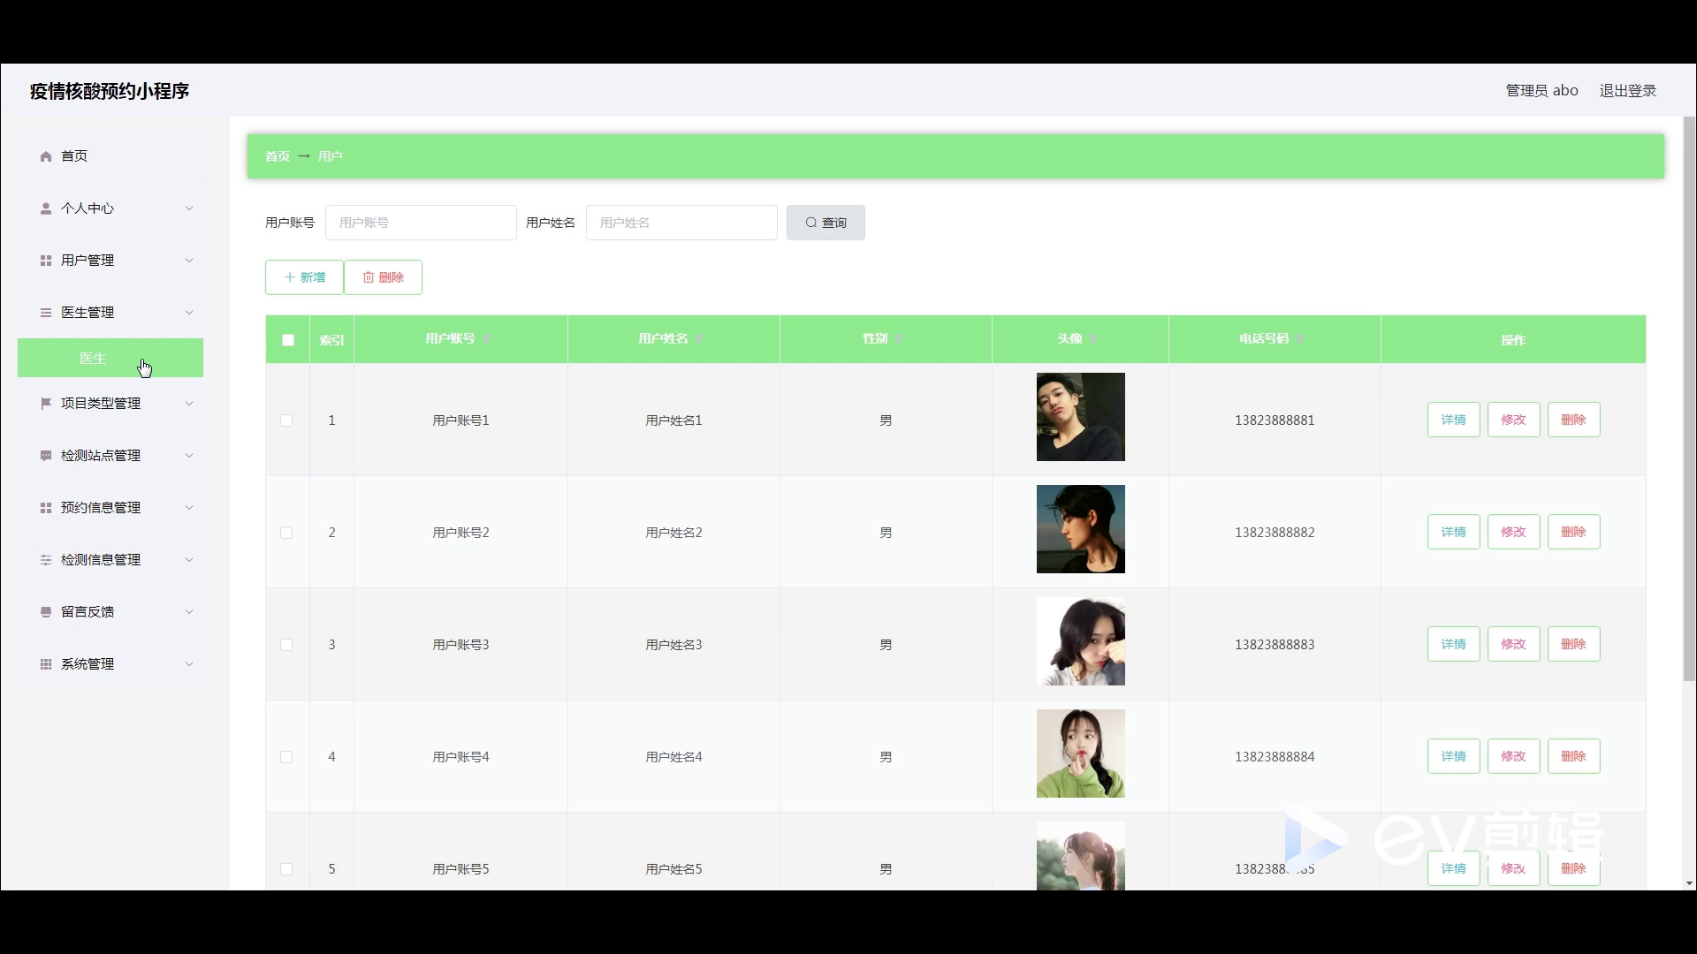The width and height of the screenshot is (1697, 954).
Task: Click the home icon beside 首页
Action: click(x=46, y=156)
